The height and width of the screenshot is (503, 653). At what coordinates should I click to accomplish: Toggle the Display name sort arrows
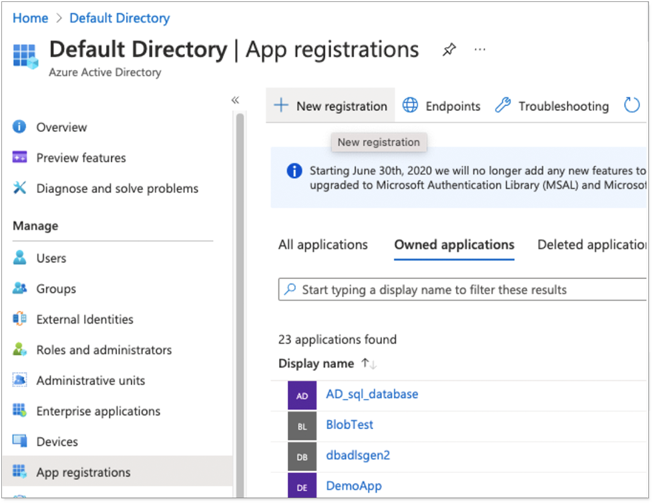369,364
